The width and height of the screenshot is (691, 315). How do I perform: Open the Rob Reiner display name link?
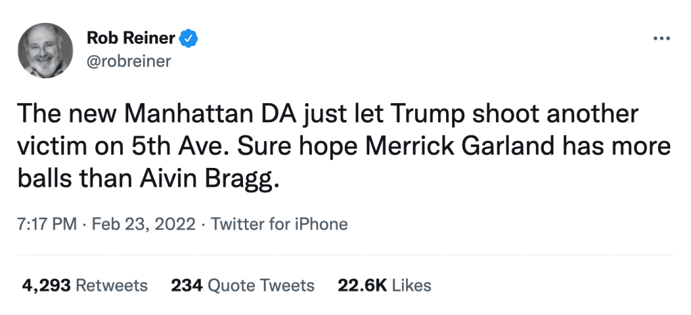(x=132, y=39)
